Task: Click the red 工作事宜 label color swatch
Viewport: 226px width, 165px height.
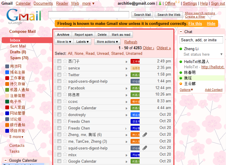Action: [x=7, y=78]
